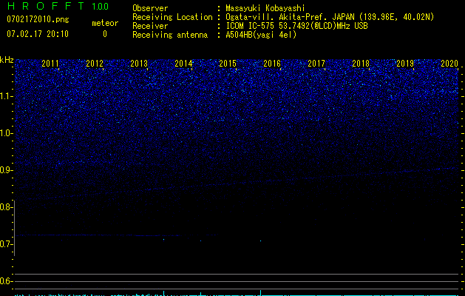
Task: Click the 0.8 kHz axis label
Action: coord(6,207)
